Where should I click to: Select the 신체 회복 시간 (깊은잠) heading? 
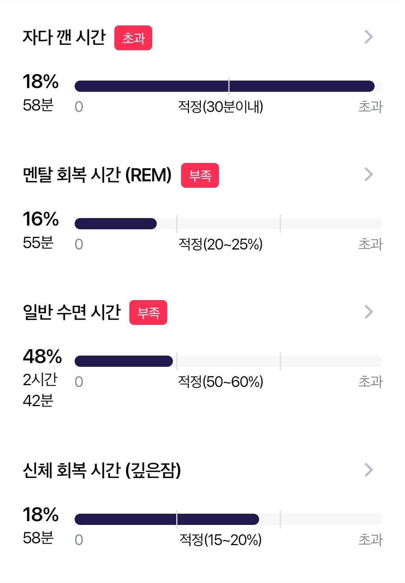click(102, 470)
